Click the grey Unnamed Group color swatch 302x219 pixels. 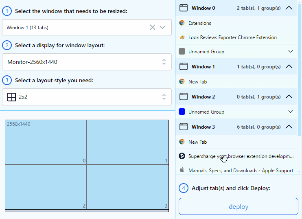tap(182, 51)
